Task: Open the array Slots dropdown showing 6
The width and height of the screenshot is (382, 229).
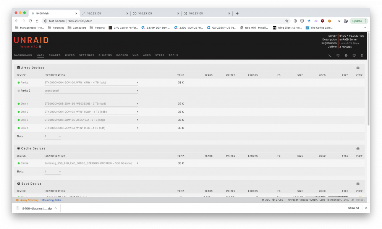Action: tap(53, 136)
